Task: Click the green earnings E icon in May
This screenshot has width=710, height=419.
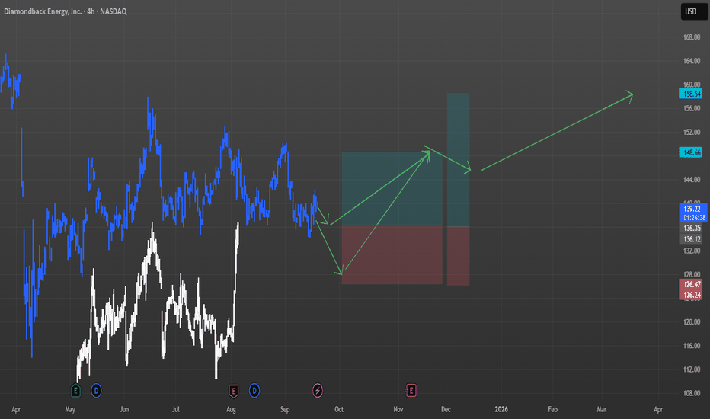Action: click(x=75, y=391)
